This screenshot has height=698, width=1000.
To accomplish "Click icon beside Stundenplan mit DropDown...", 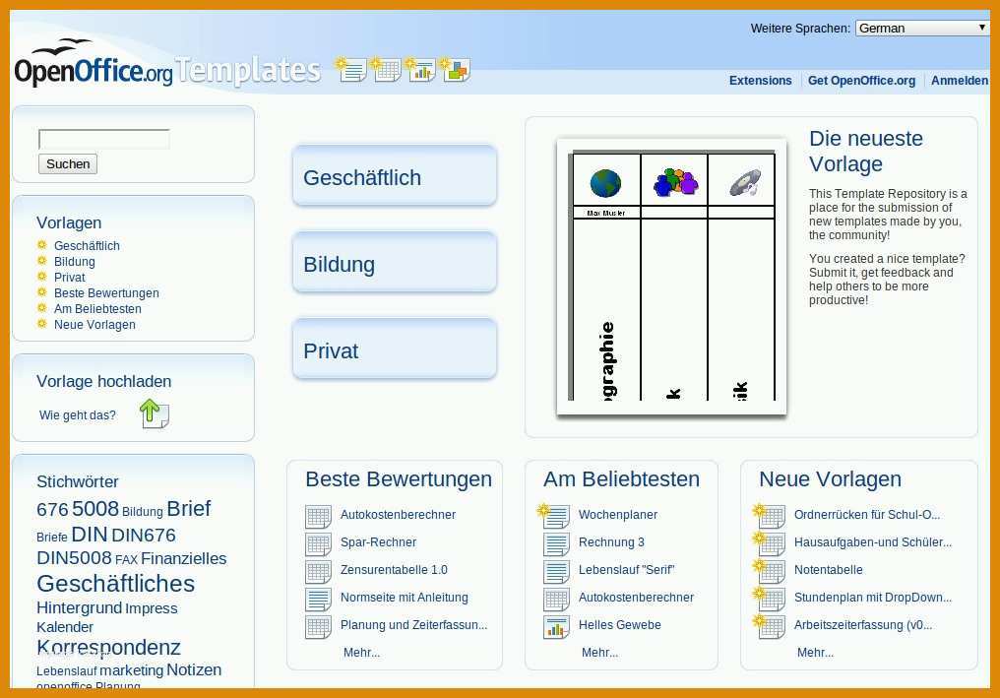I will (769, 599).
